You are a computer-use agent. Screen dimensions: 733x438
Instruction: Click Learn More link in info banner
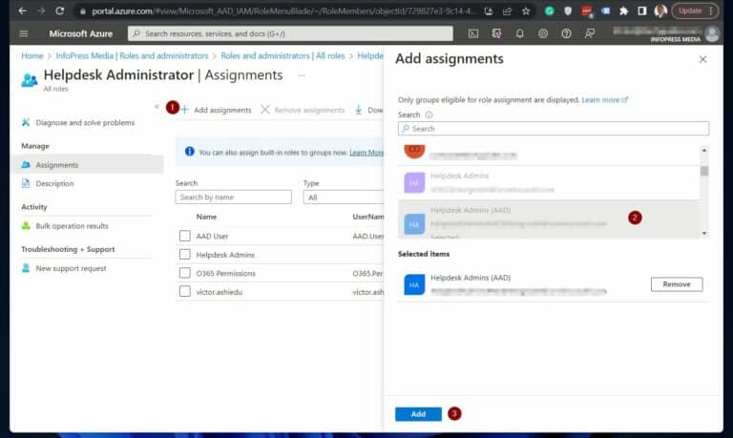click(x=366, y=153)
